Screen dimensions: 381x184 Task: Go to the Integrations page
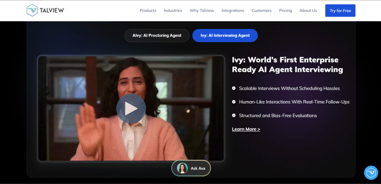pyautogui.click(x=233, y=10)
